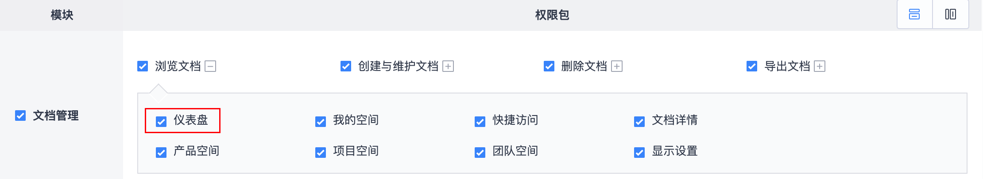Collapse the 浏览文档 permission group
Screen dimensions: 983x179
point(210,67)
